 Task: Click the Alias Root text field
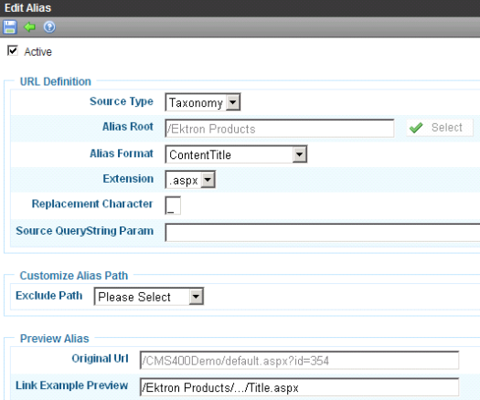tap(280, 129)
